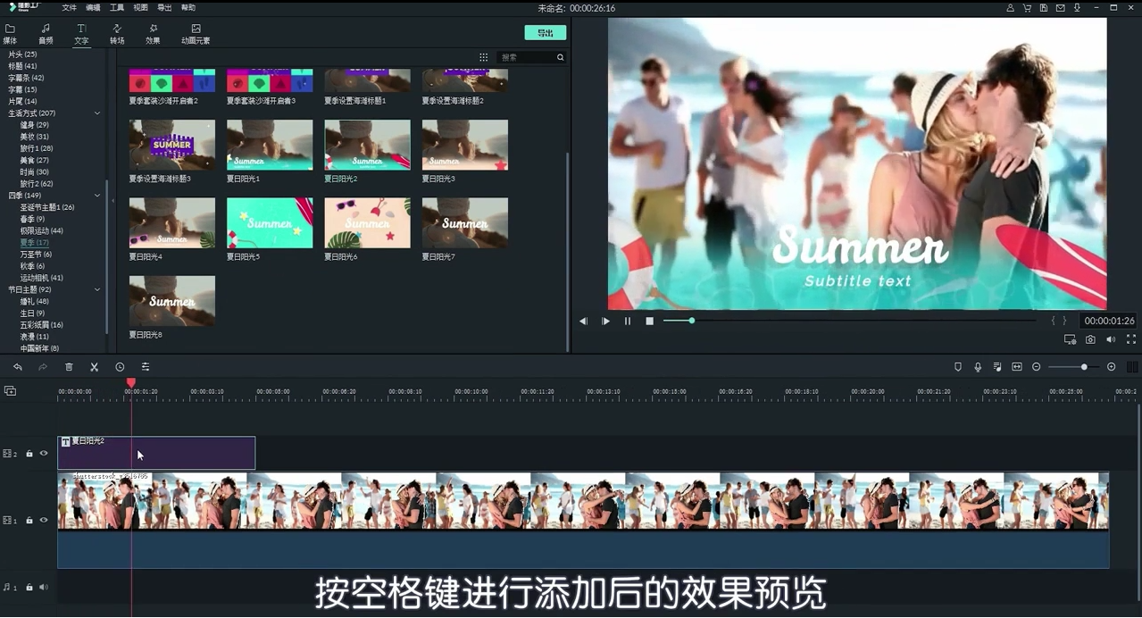Select the scissors split tool

(x=93, y=366)
